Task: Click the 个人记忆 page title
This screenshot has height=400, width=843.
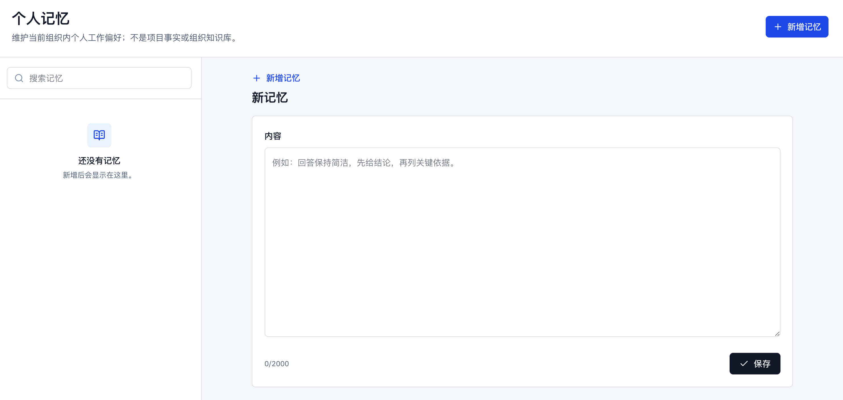Action: tap(41, 18)
